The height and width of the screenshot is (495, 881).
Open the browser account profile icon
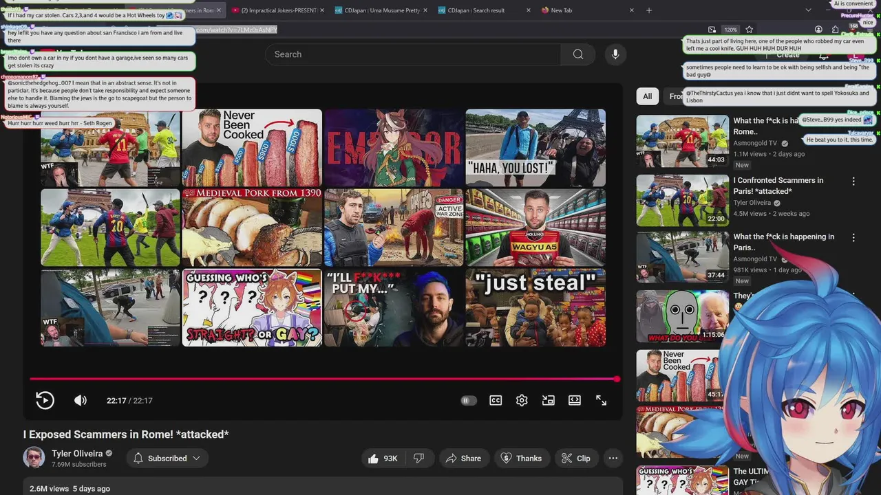coord(818,30)
